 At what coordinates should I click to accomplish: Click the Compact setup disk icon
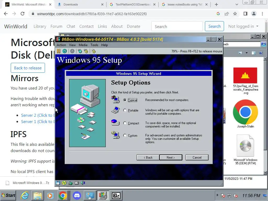(x=115, y=122)
